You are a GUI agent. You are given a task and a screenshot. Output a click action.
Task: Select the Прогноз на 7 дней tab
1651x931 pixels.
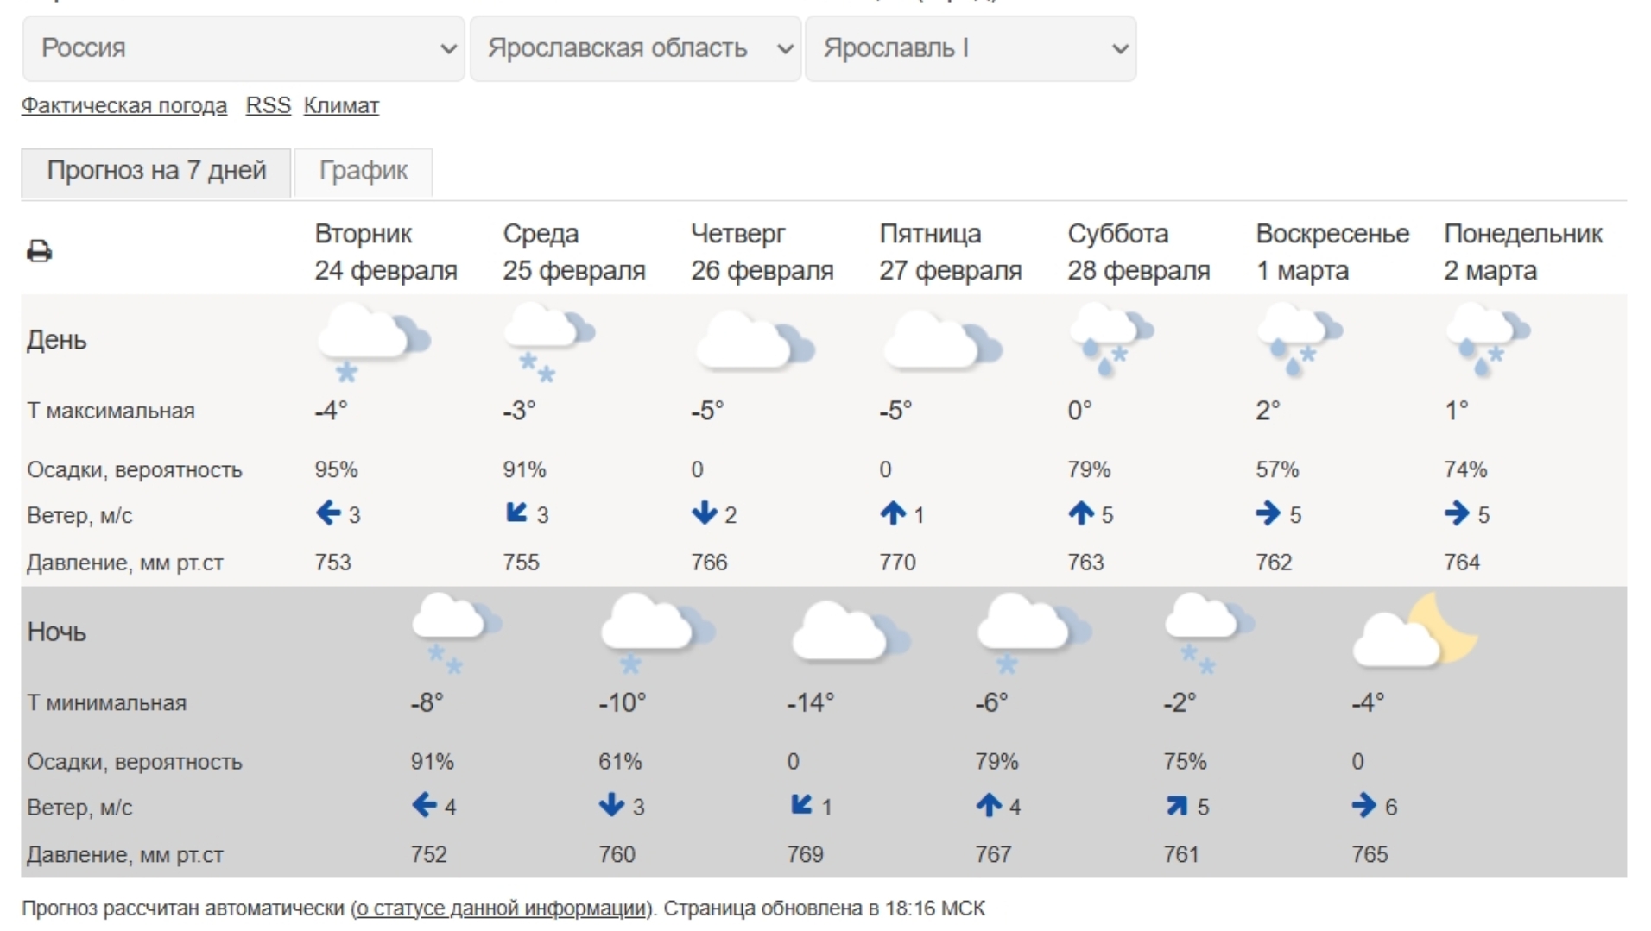(x=156, y=171)
